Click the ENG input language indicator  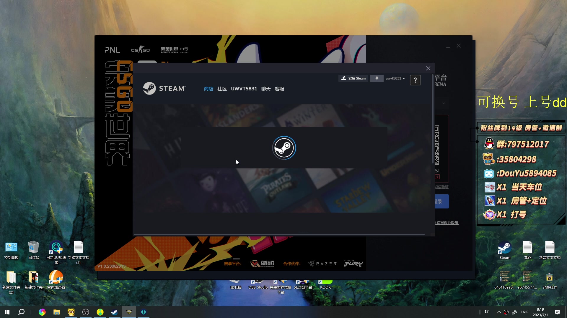coord(524,312)
